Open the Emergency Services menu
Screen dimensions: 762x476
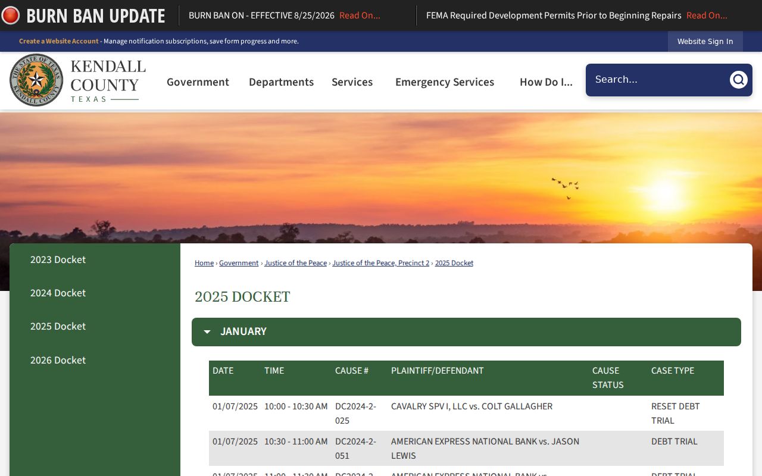[445, 82]
